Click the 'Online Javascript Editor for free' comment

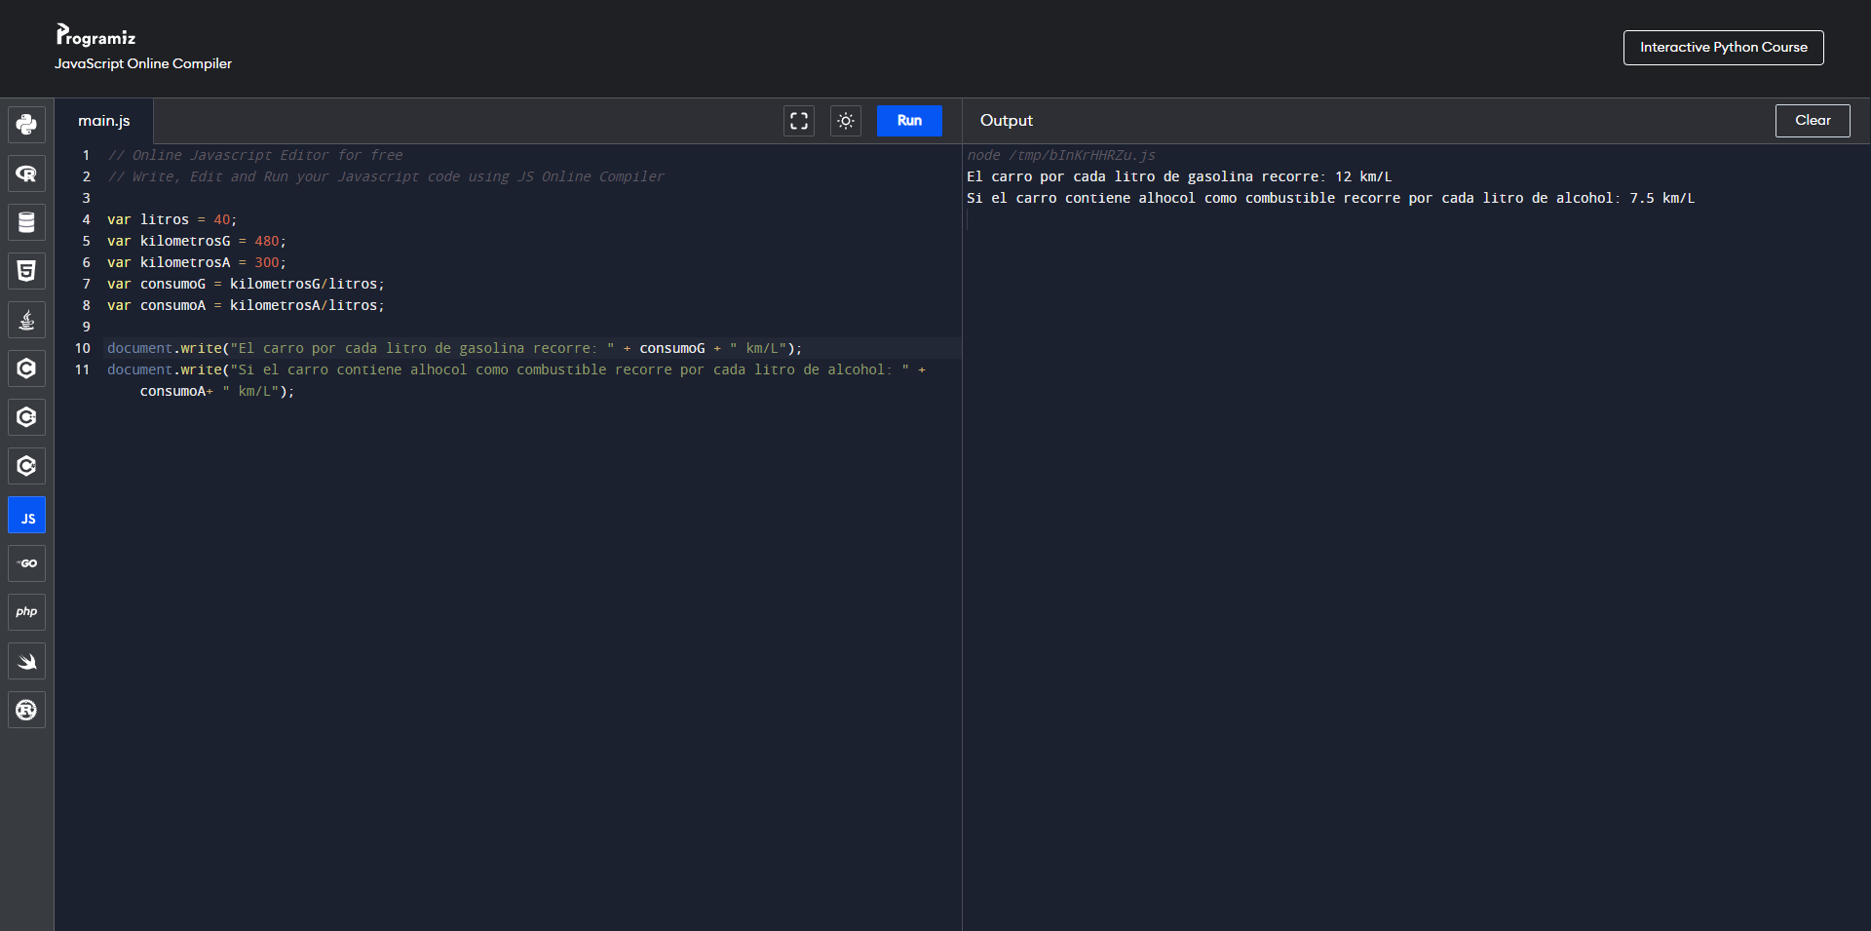255,155
